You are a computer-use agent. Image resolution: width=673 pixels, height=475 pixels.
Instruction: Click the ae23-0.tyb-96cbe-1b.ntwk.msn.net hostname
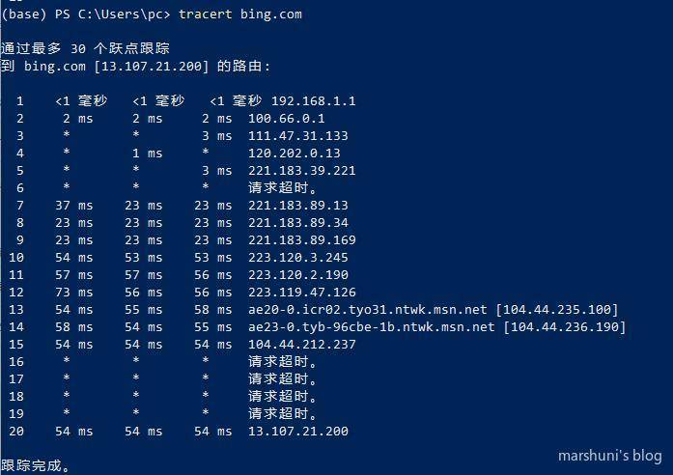pyautogui.click(x=372, y=327)
